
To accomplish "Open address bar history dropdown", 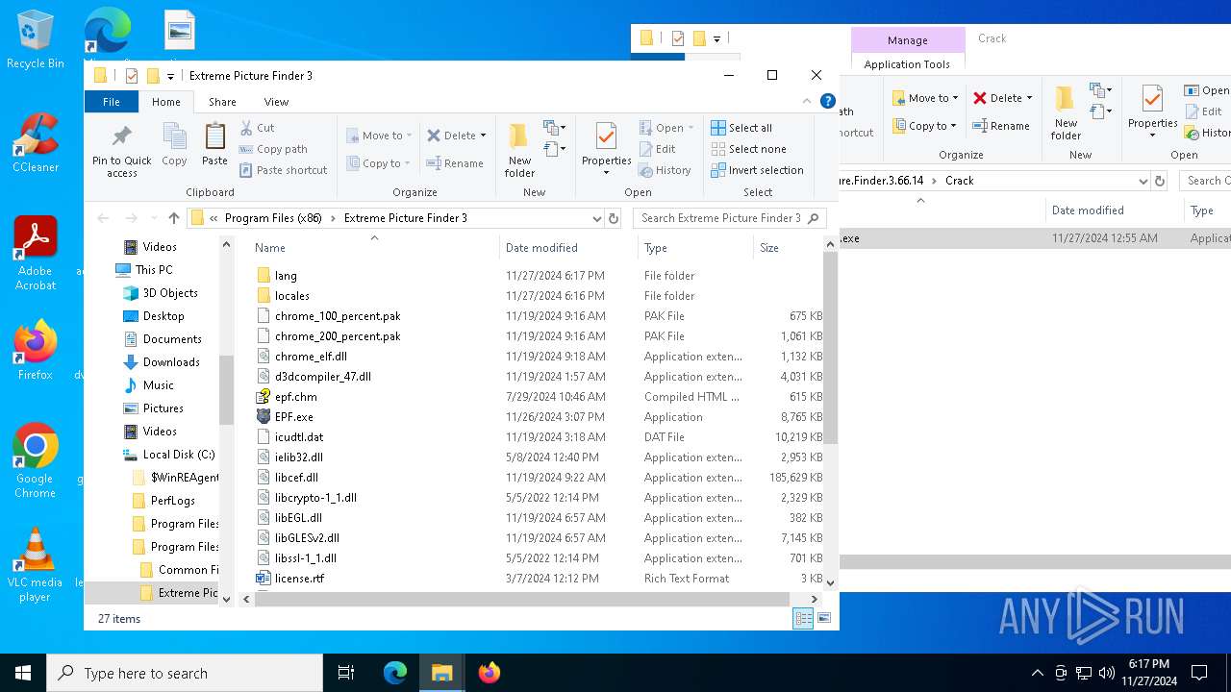I will point(596,218).
